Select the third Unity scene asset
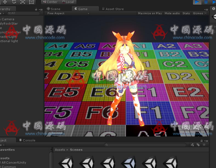The image size is (216, 168). coord(108,162)
